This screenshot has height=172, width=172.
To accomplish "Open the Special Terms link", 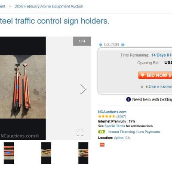I will (115, 126).
